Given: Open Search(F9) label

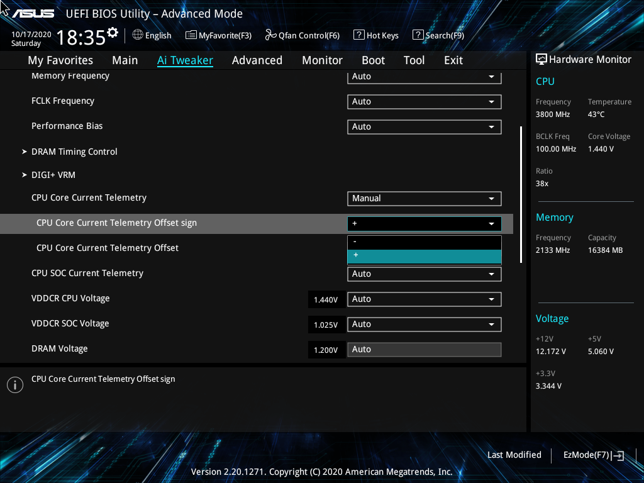Looking at the screenshot, I should (445, 35).
